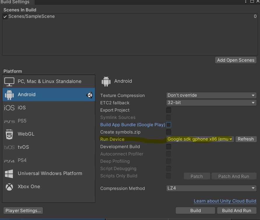Image resolution: width=260 pixels, height=220 pixels.
Task: Enable the Development Build checkbox
Action: click(x=168, y=147)
